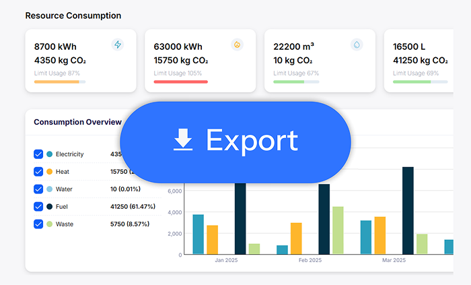Image resolution: width=471 pixels, height=285 pixels.
Task: Click the Heat legend label
Action: coord(63,172)
